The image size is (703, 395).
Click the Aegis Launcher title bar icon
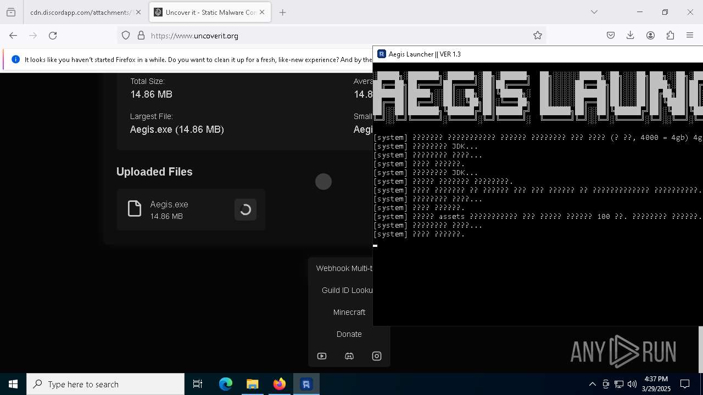tap(382, 54)
